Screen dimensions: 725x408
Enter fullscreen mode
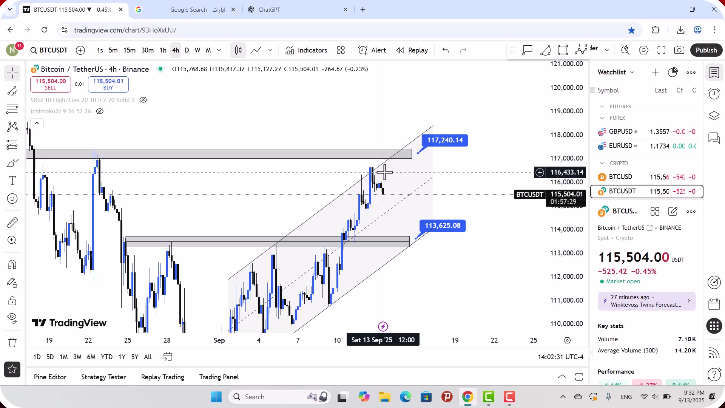pyautogui.click(x=662, y=50)
